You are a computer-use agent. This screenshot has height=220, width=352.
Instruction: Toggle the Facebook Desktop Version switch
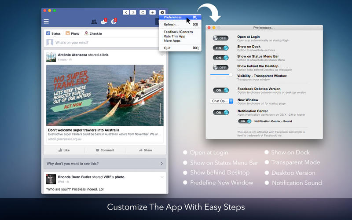221,90
